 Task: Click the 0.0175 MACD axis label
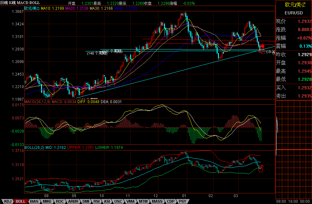click(x=18, y=105)
